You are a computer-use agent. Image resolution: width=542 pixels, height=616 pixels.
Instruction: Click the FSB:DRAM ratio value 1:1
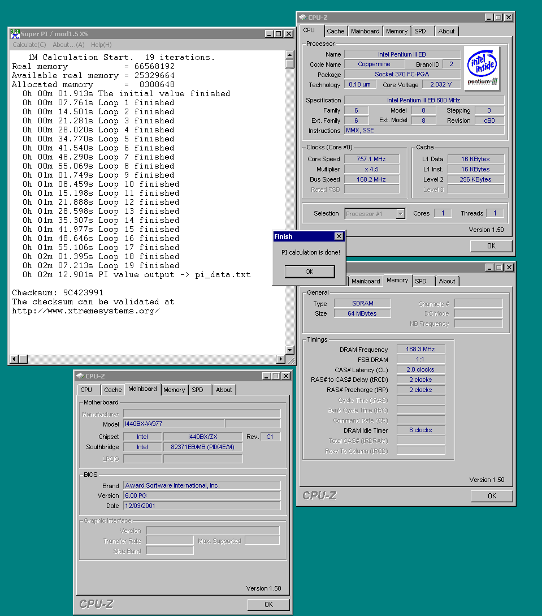coord(420,359)
